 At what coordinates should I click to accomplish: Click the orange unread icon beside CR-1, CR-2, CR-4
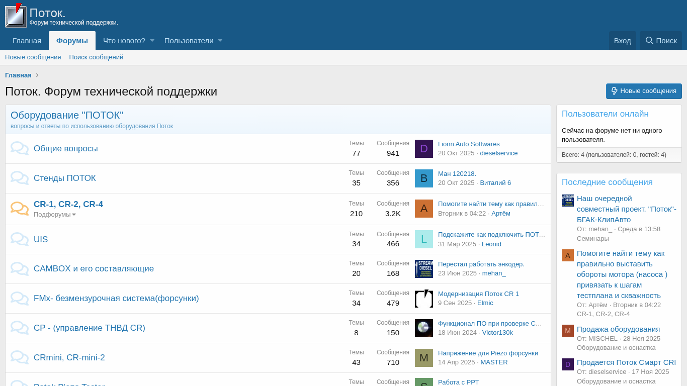[x=20, y=209]
